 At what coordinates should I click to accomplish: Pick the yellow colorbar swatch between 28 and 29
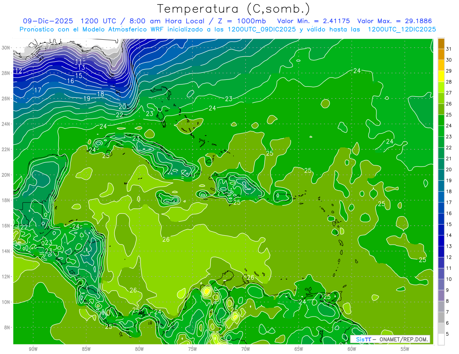tap(441, 76)
